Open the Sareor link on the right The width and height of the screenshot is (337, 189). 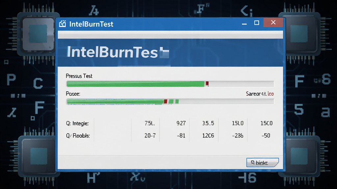pyautogui.click(x=260, y=94)
